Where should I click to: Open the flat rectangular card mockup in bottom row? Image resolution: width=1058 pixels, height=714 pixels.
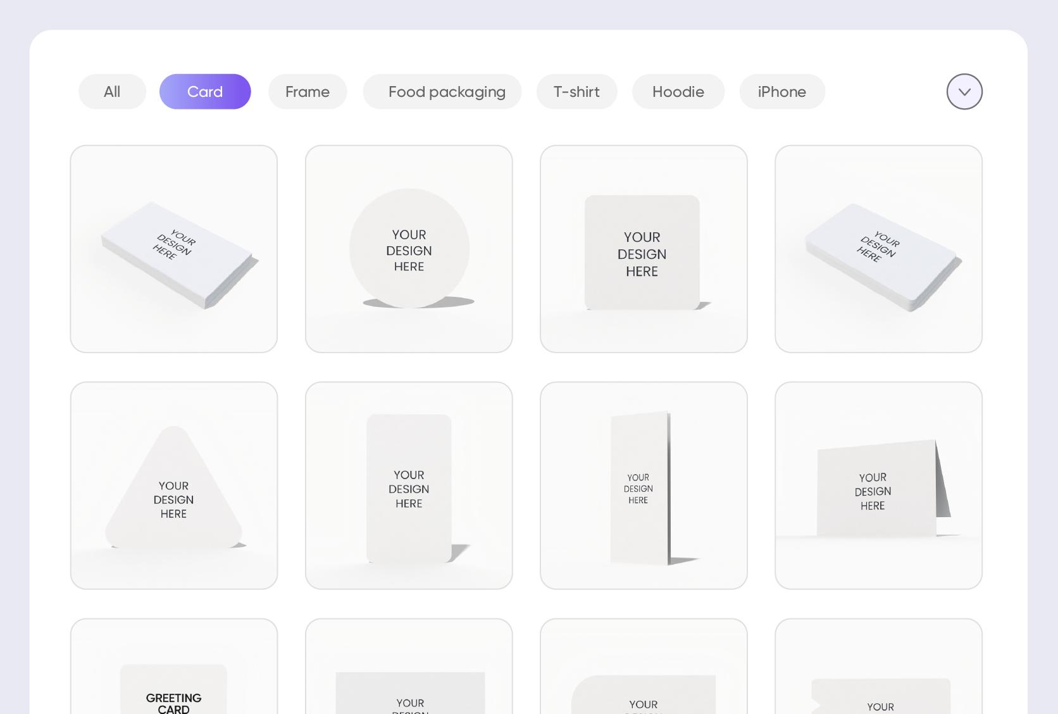[x=409, y=667]
